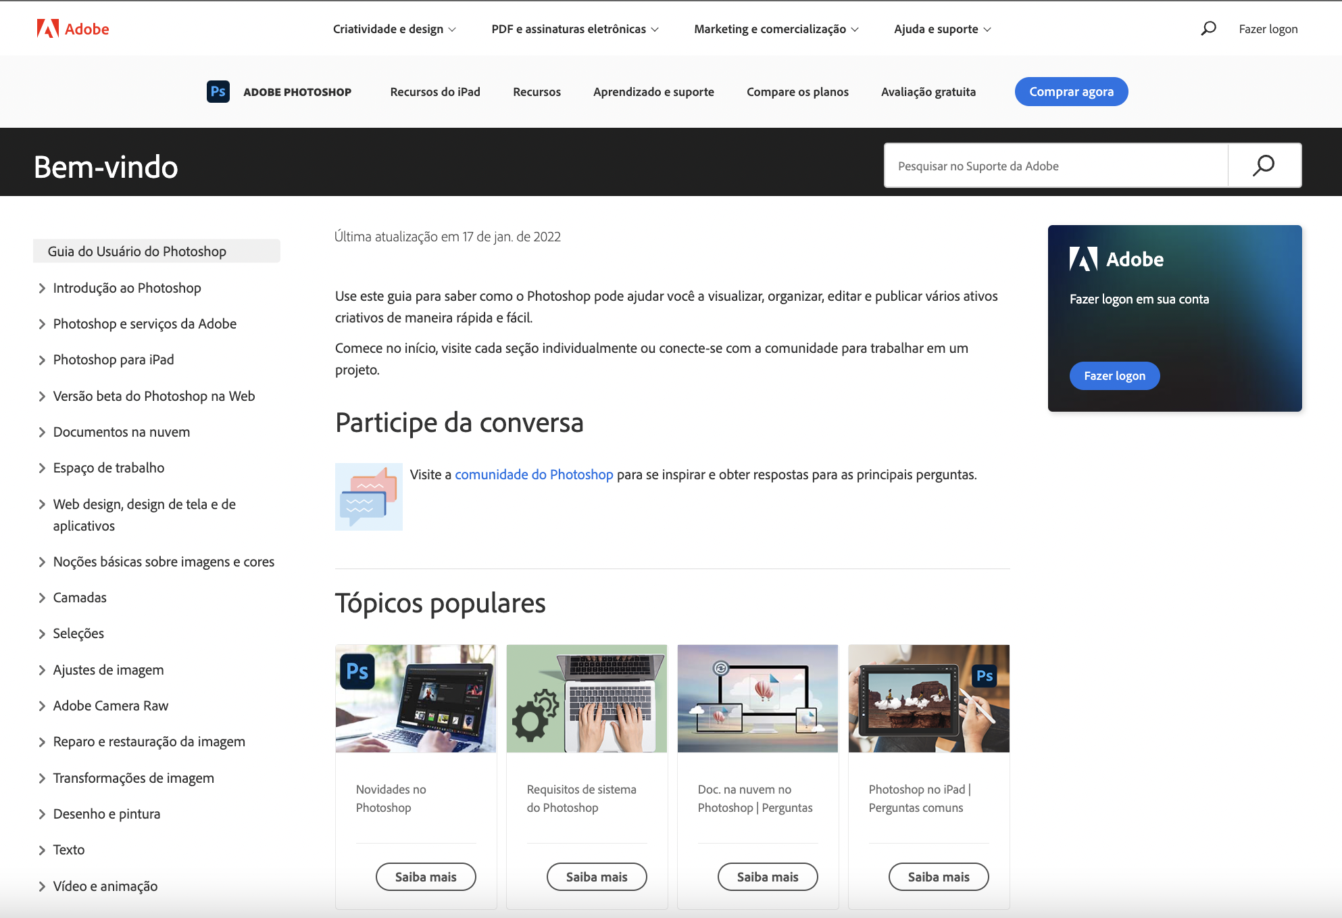The width and height of the screenshot is (1342, 918).
Task: Expand Espaço de trabalho section
Action: point(101,468)
